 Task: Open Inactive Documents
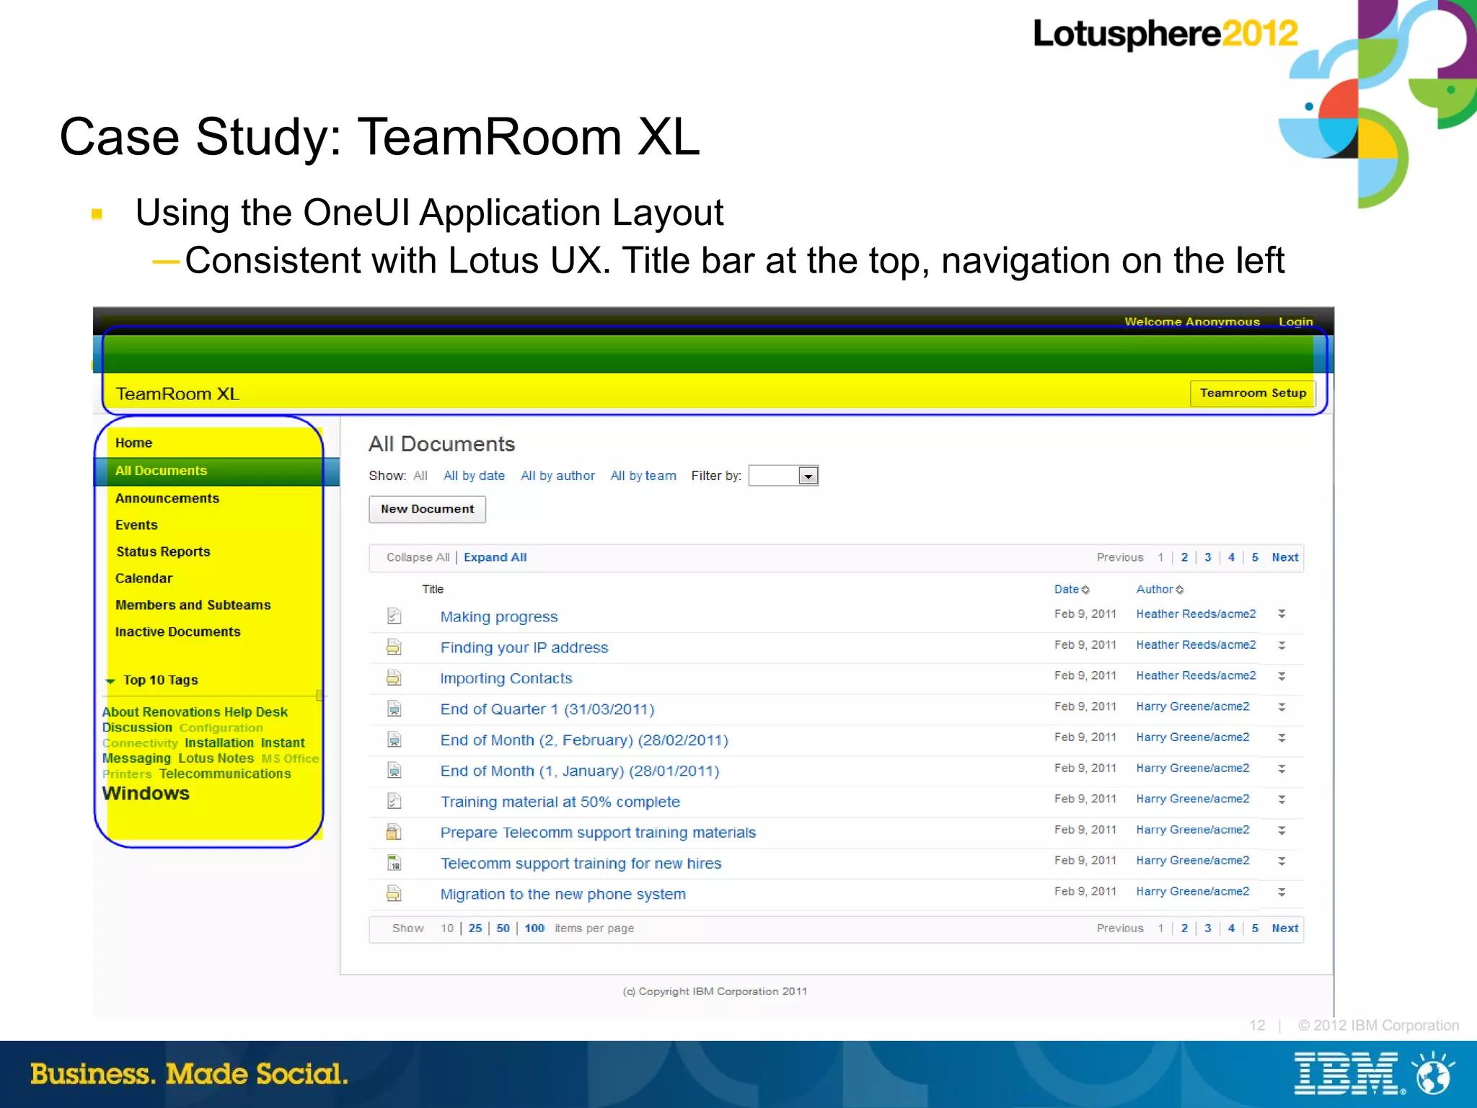click(177, 631)
